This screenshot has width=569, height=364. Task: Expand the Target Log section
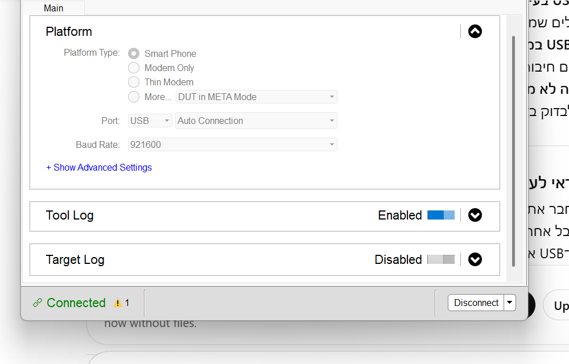[x=475, y=259]
